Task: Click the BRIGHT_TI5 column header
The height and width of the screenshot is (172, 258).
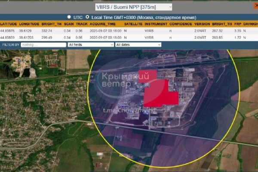Action: tap(222, 24)
